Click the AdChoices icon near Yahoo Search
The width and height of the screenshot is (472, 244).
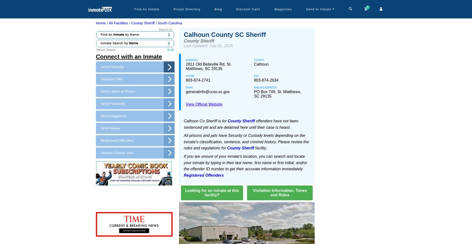point(170,50)
